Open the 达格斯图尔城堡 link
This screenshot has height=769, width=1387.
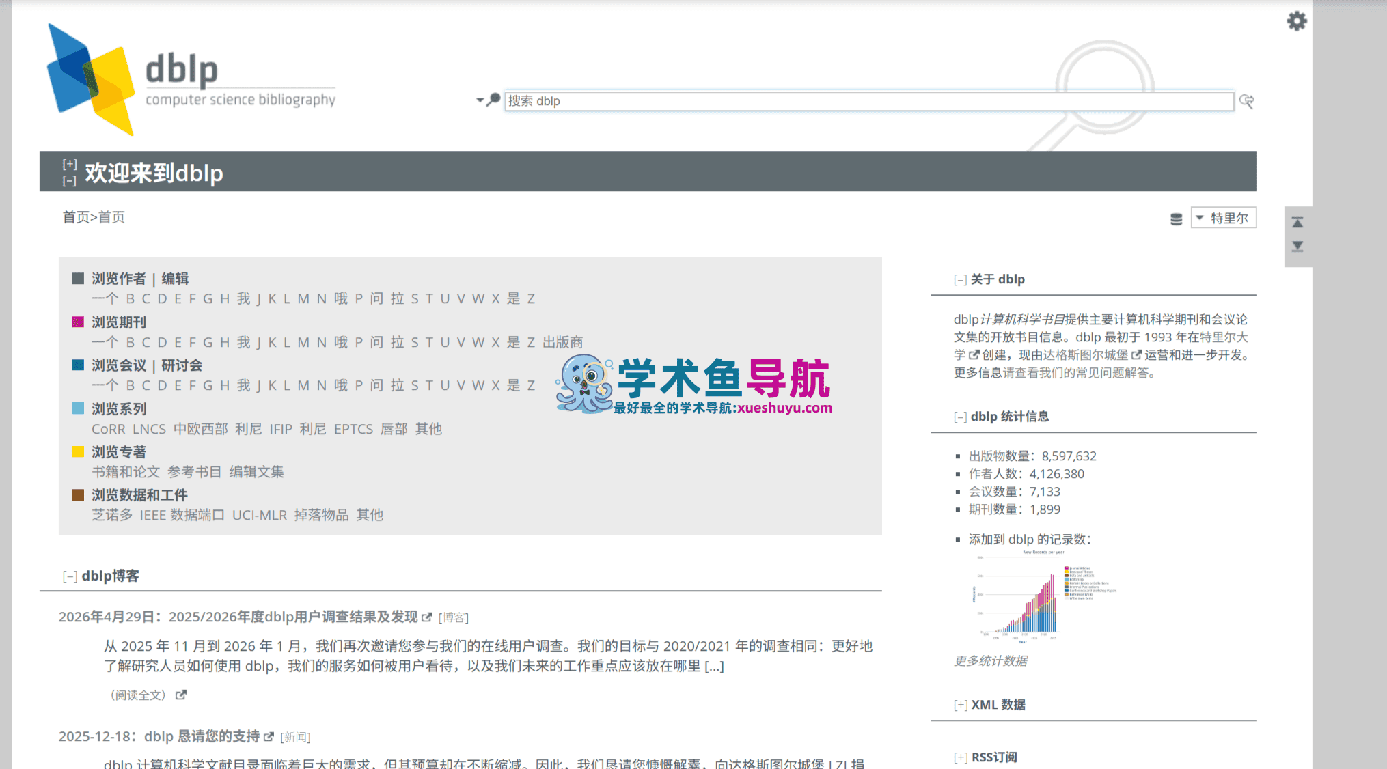click(1086, 355)
